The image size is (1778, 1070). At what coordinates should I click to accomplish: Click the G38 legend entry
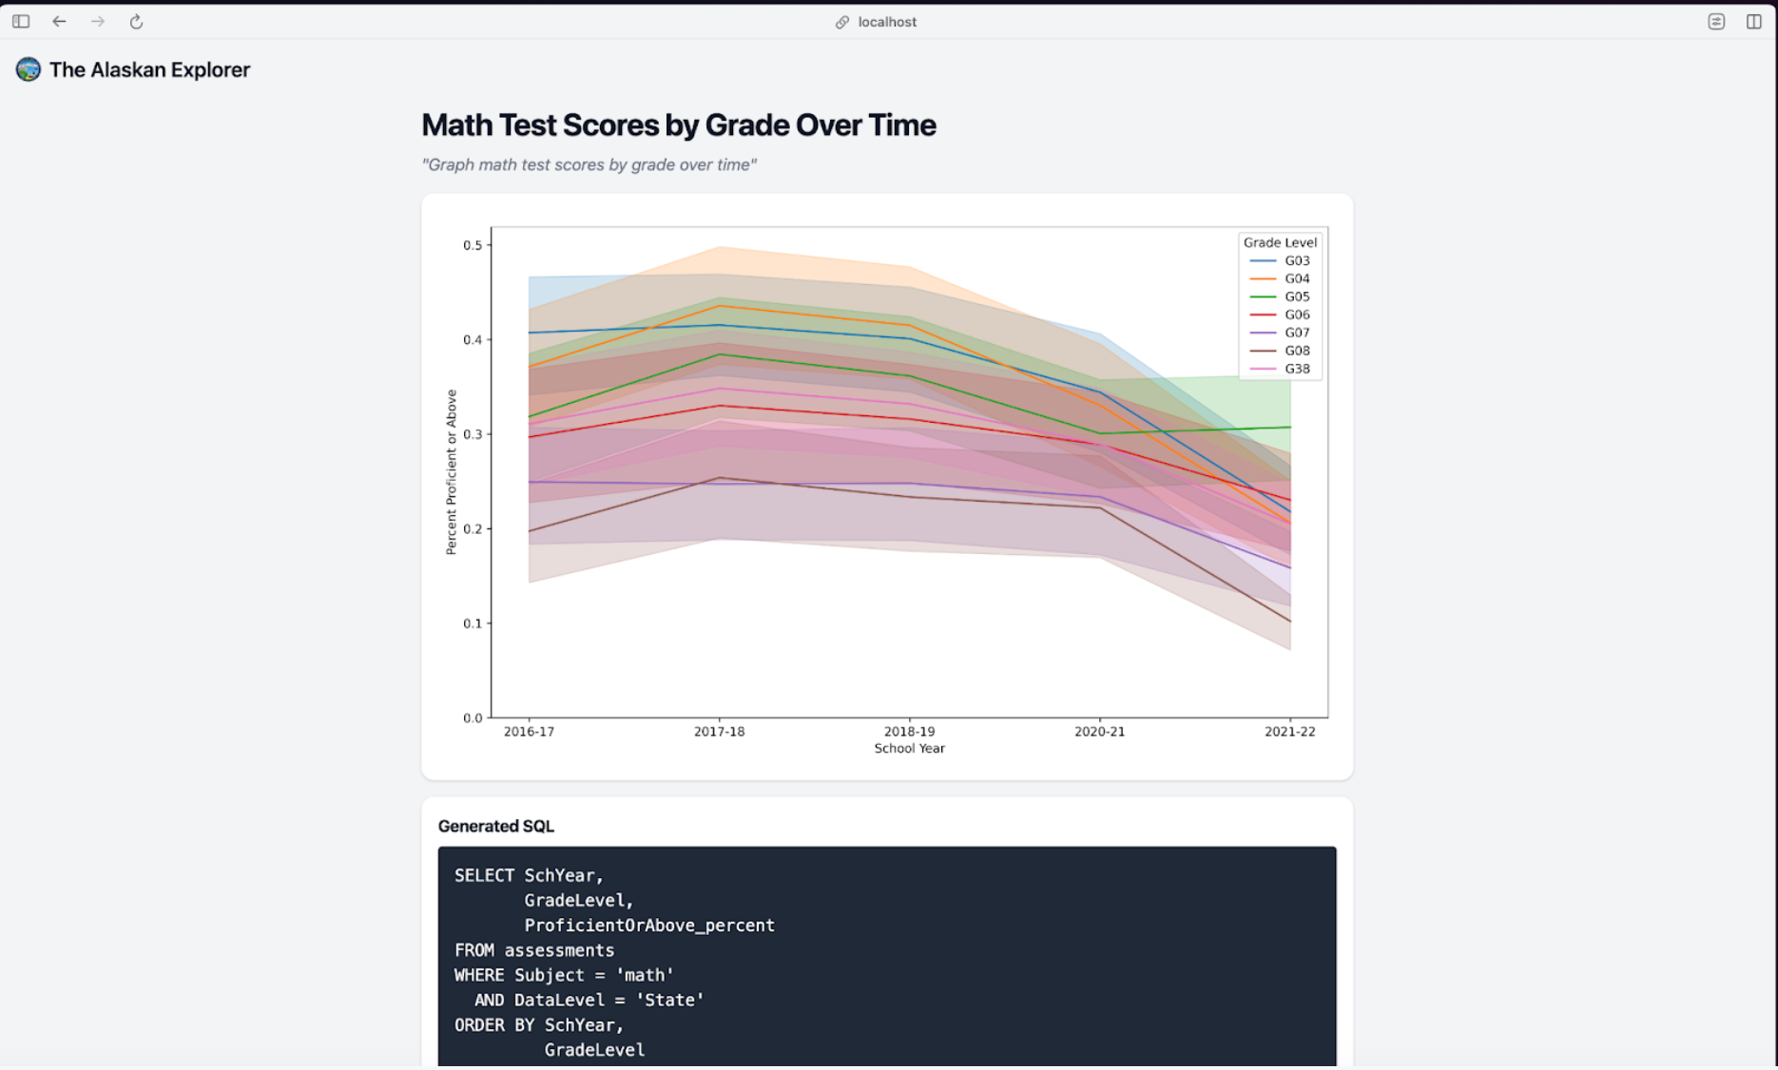pos(1297,369)
